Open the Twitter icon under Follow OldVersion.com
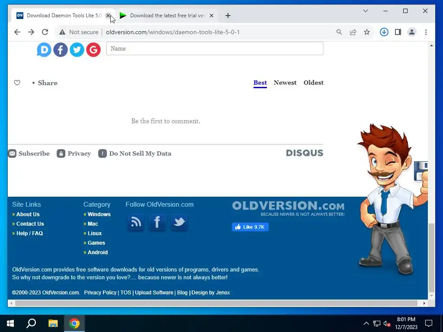 179,222
